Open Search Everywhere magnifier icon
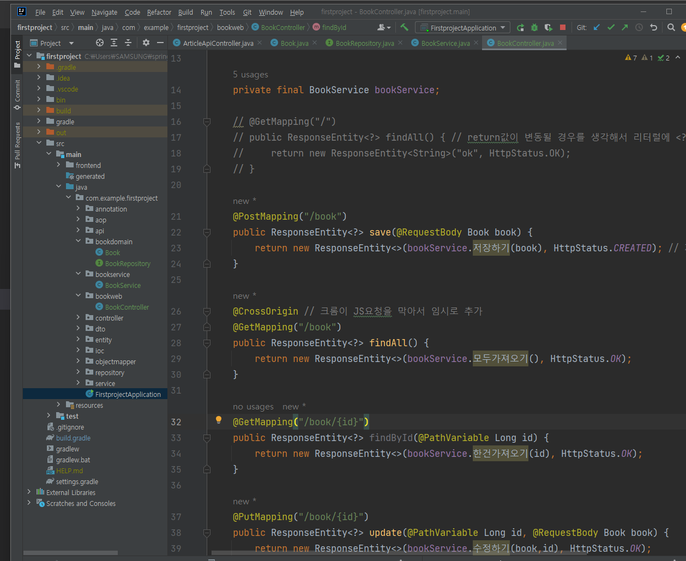 click(671, 27)
